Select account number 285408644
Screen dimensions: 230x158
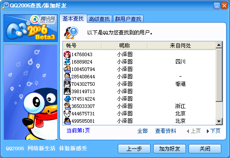coord(83,77)
